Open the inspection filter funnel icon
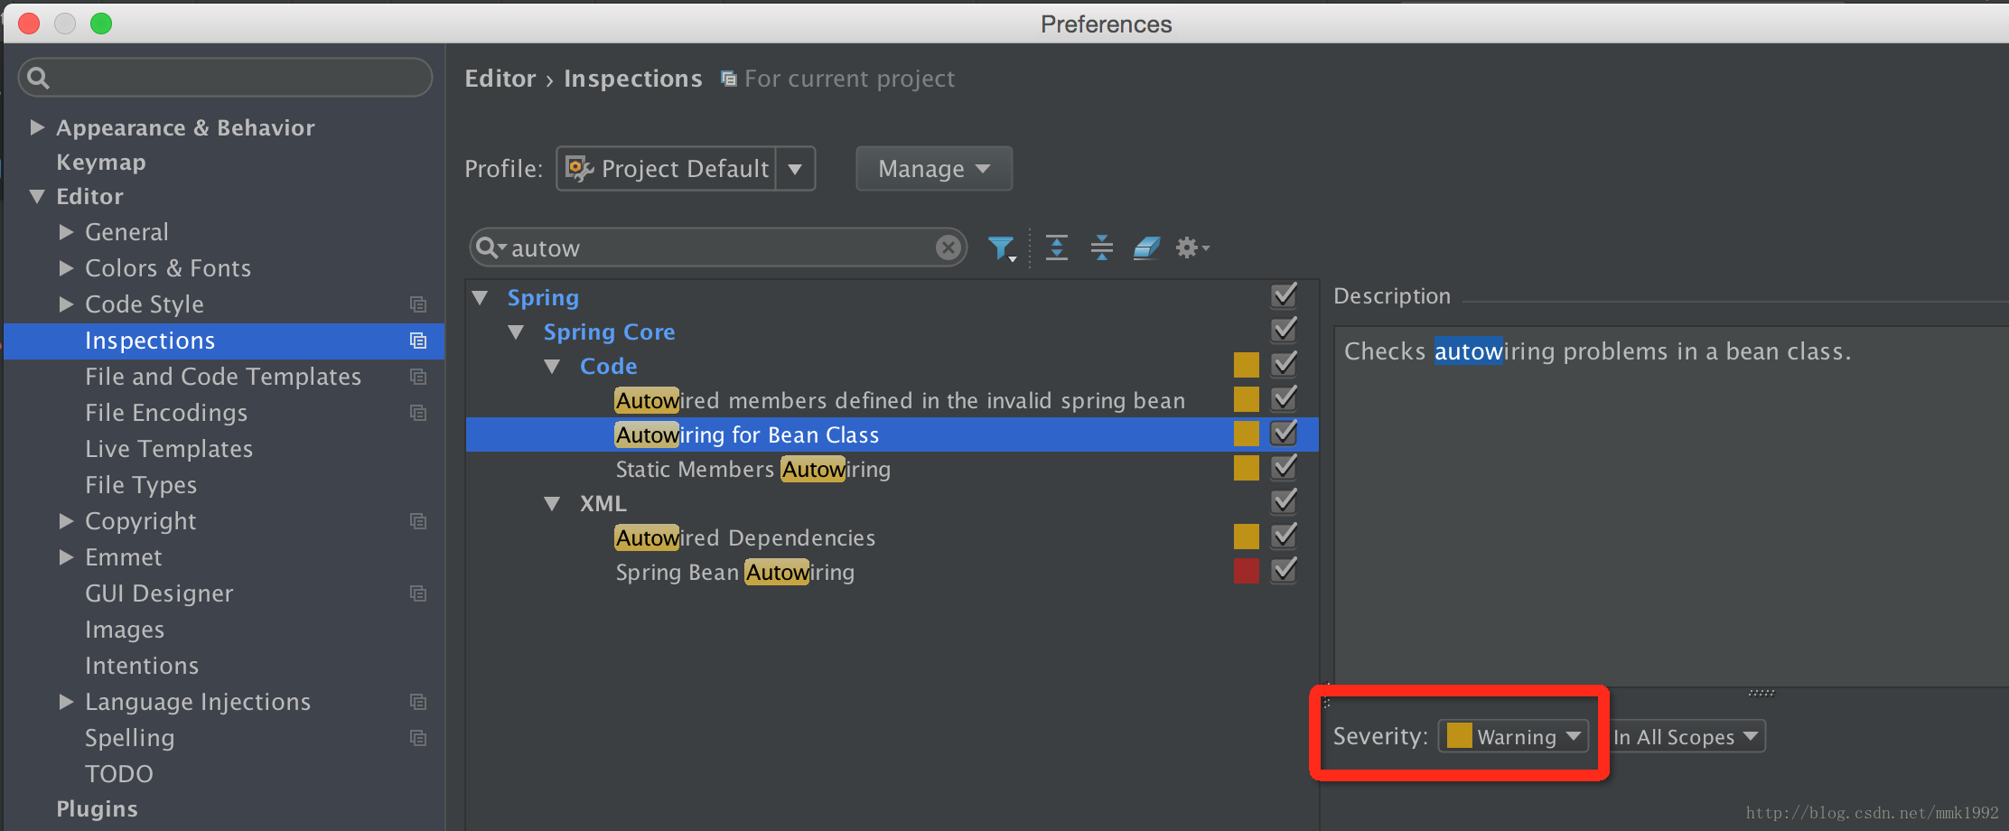The height and width of the screenshot is (831, 2009). [x=1001, y=248]
